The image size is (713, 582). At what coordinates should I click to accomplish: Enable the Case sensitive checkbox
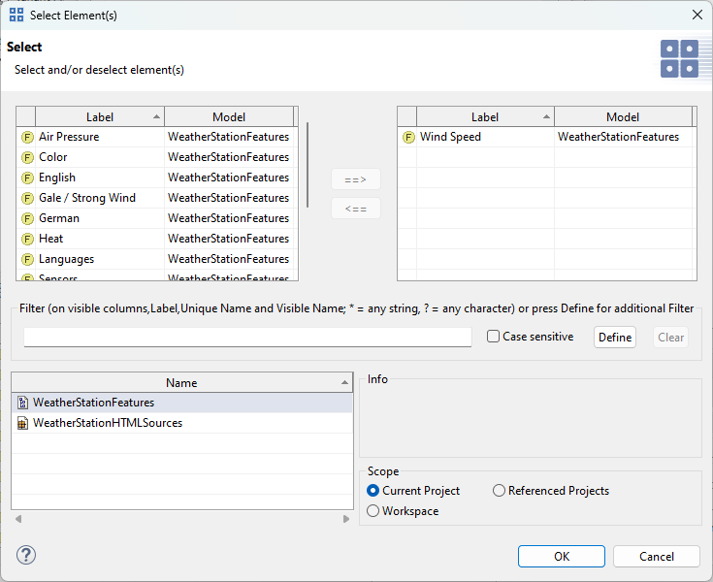[493, 337]
